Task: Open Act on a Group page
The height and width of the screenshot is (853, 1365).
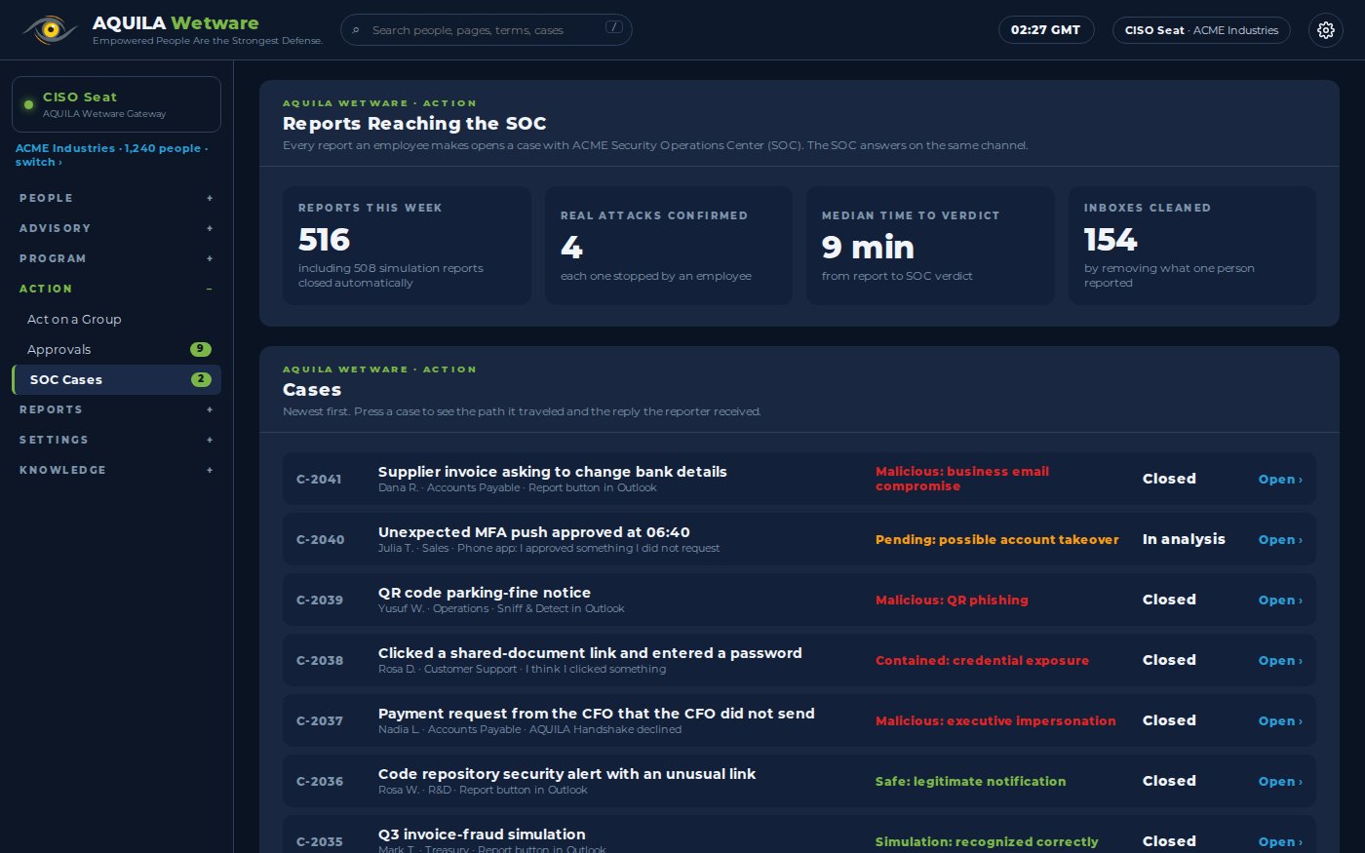Action: pyautogui.click(x=116, y=319)
